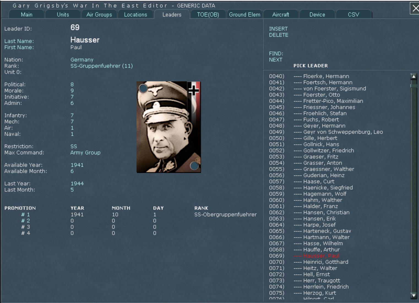The width and height of the screenshot is (419, 303).
Task: Click NEXT to find next match
Action: [x=276, y=60]
